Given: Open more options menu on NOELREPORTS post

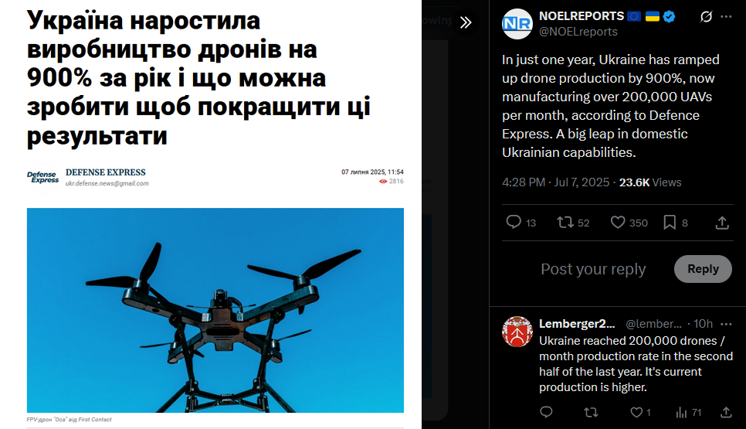Looking at the screenshot, I should (726, 17).
